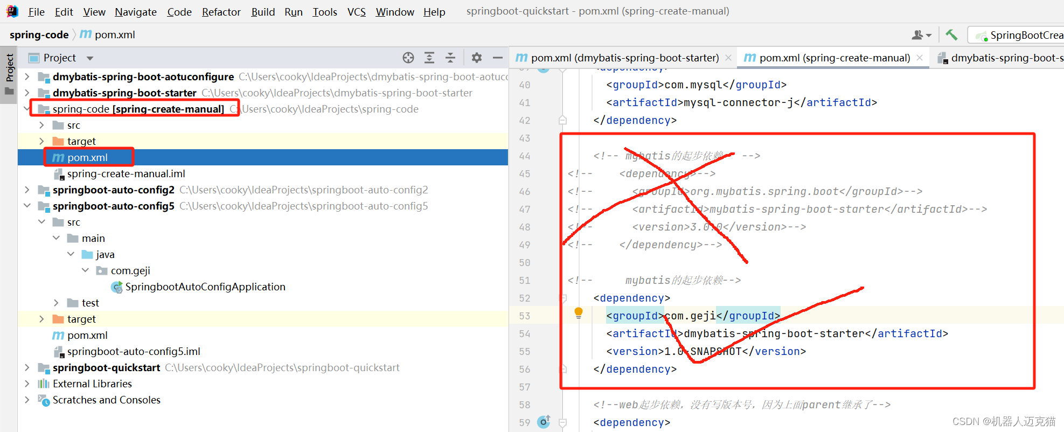Toggle the Project tool window side tab

(9, 74)
